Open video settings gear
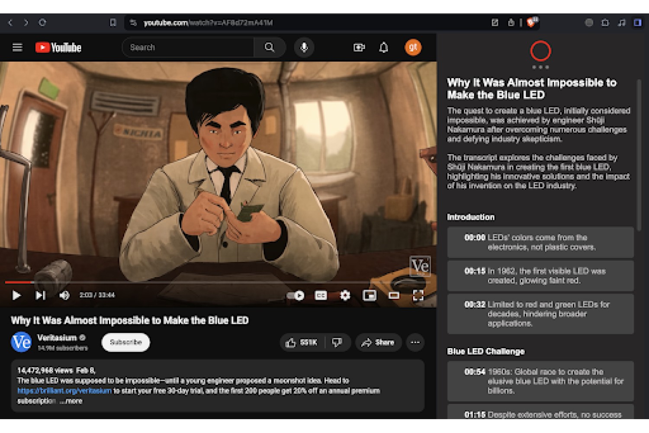 [x=345, y=295]
